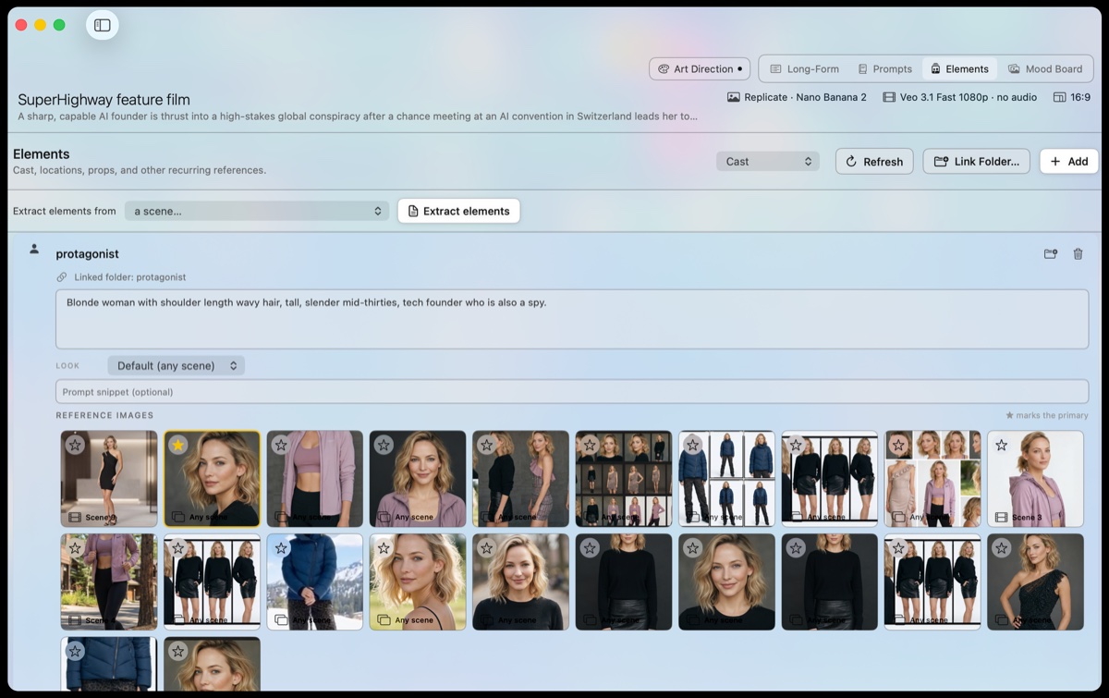This screenshot has width=1109, height=698.
Task: Open the blue puffer multi-view sheet thumbnail
Action: click(x=726, y=479)
